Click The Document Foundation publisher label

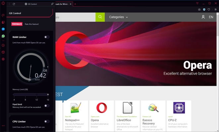(127, 116)
